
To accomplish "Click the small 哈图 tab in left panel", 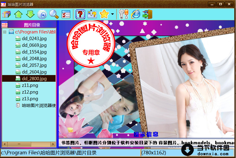I will [4, 25].
